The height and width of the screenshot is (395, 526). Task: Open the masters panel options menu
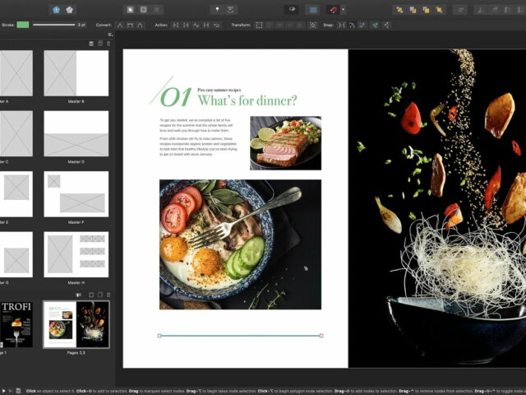click(x=110, y=35)
